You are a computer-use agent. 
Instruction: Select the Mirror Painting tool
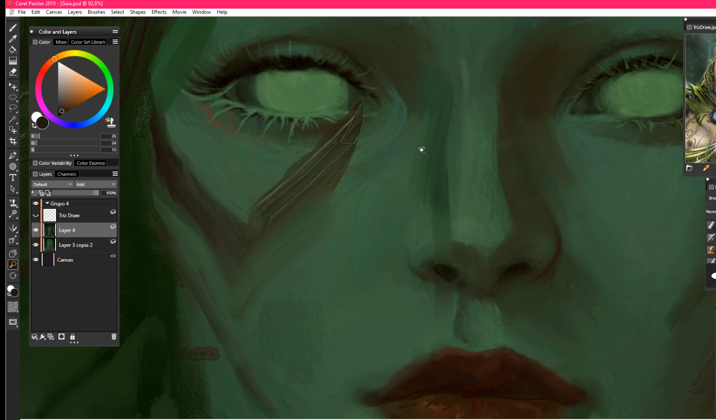coord(13,228)
